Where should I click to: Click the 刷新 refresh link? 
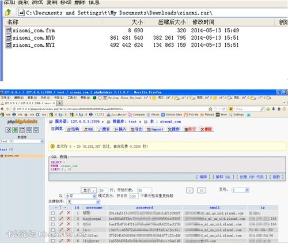coord(276,177)
